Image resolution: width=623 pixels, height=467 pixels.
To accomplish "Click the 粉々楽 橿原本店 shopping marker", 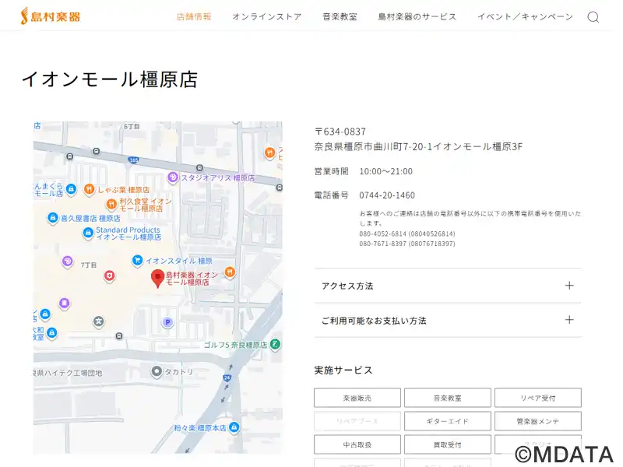I will [x=234, y=427].
